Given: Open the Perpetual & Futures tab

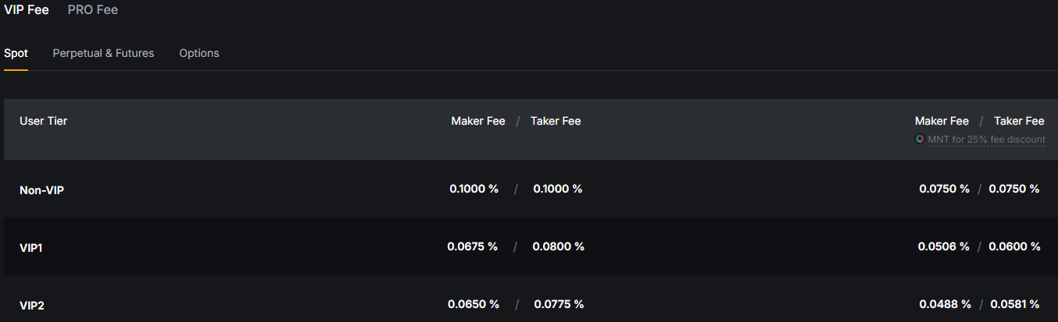Looking at the screenshot, I should tap(103, 53).
